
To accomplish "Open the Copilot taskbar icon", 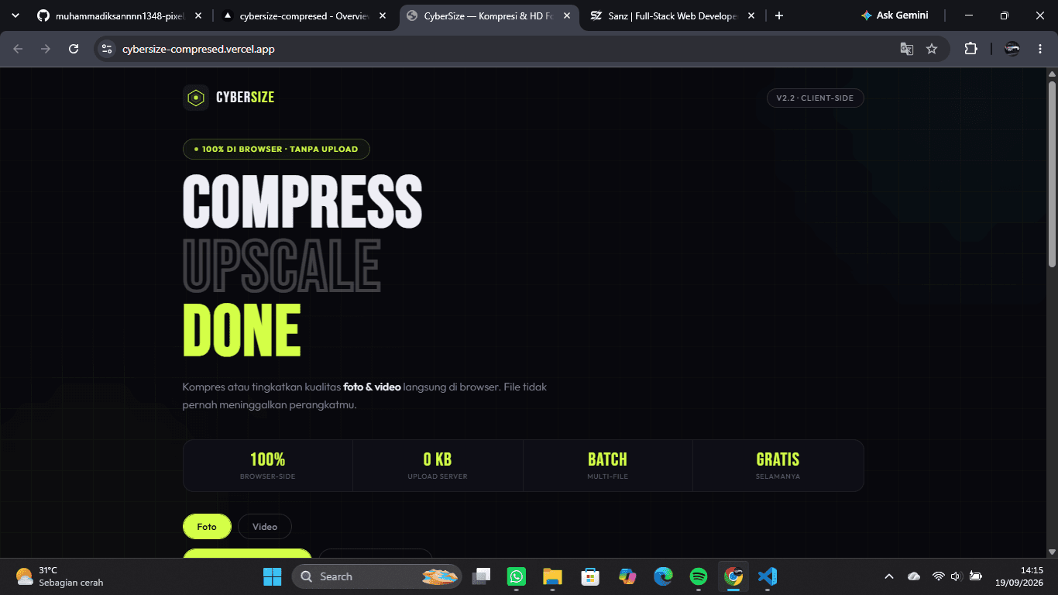I will point(627,576).
